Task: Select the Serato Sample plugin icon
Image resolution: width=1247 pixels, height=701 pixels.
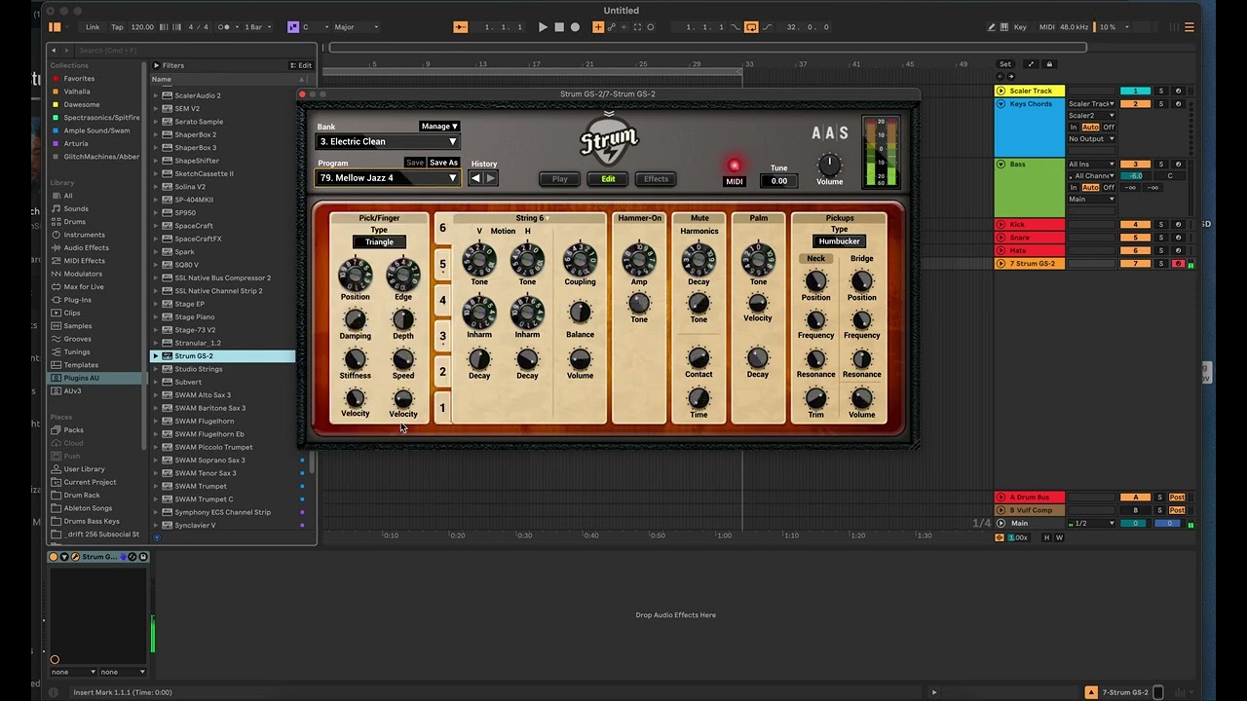Action: tap(168, 122)
